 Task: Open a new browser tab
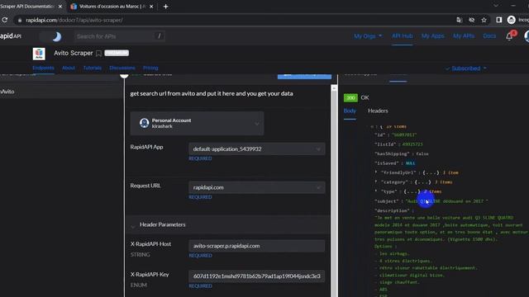(x=165, y=7)
